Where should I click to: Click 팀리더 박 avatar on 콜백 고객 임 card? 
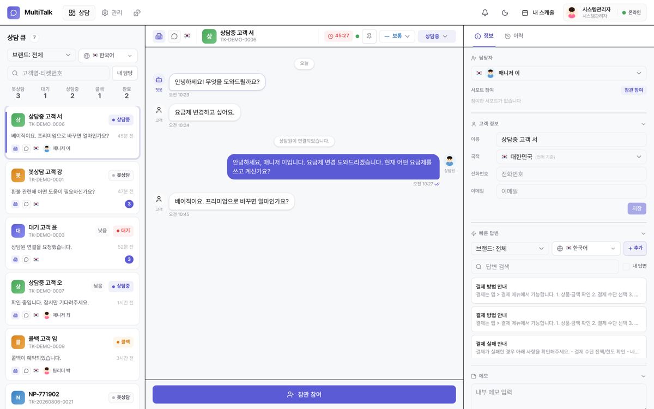tap(47, 371)
